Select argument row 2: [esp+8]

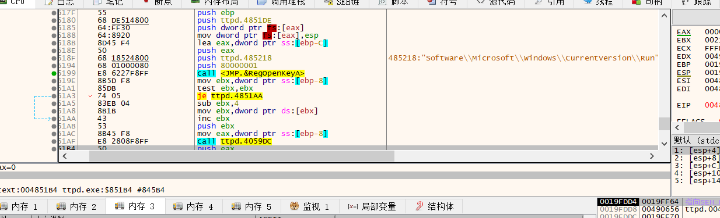pos(697,158)
